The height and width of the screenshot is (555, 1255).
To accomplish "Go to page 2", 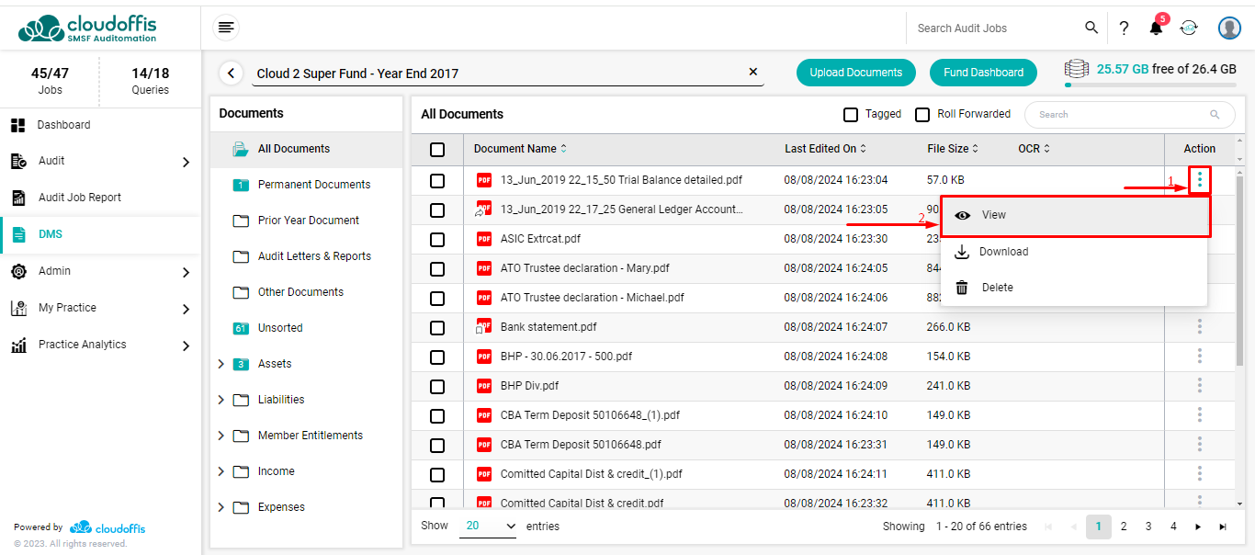I will coord(1124,527).
